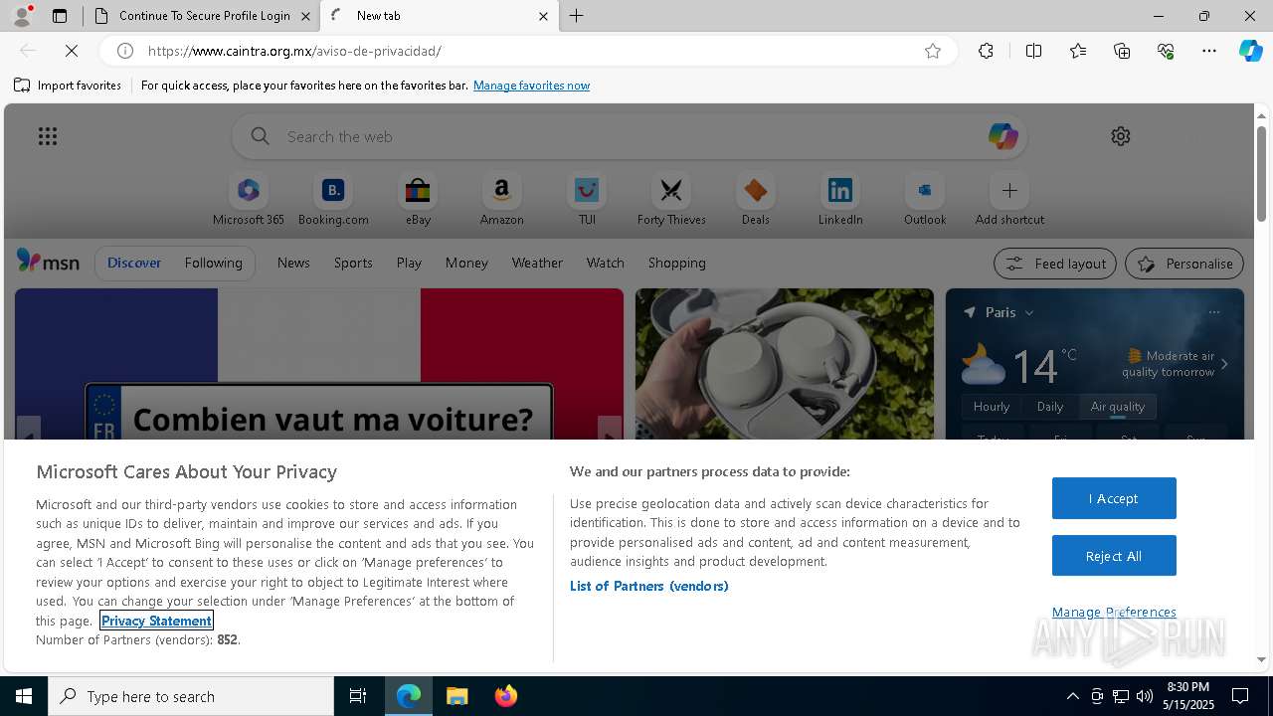1273x716 pixels.
Task: Open Browser essentials icon
Action: (x=1166, y=51)
